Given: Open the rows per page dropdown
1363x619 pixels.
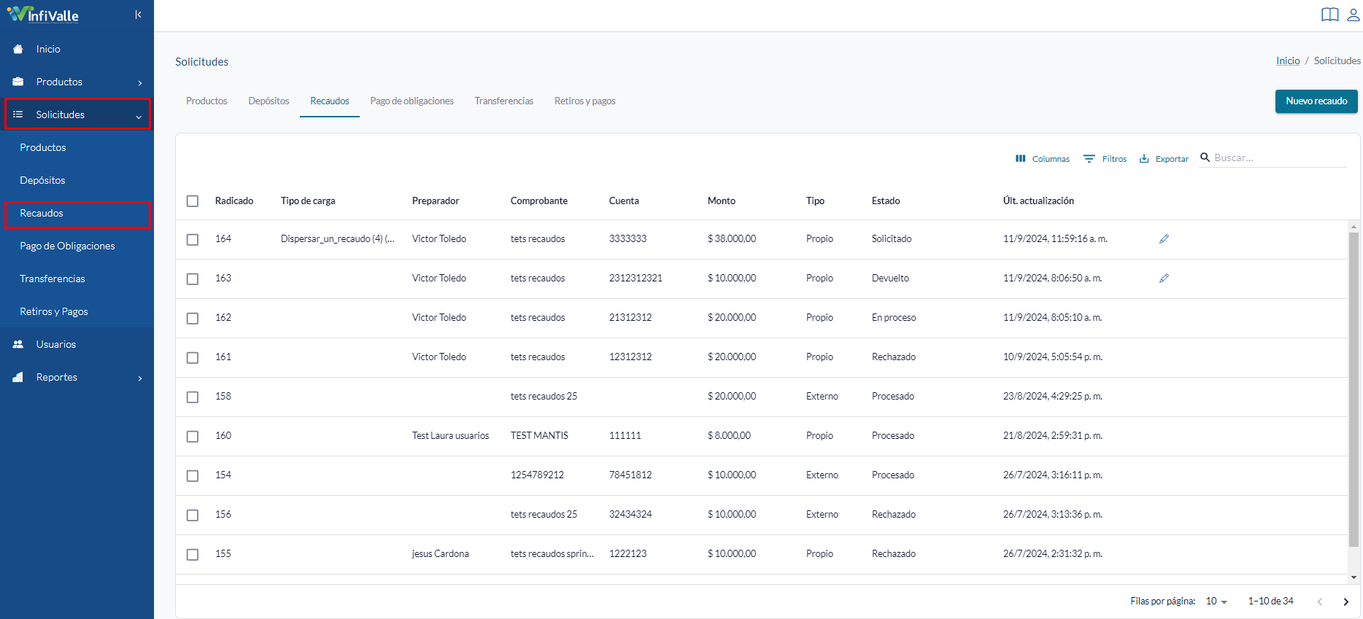Looking at the screenshot, I should (1216, 602).
